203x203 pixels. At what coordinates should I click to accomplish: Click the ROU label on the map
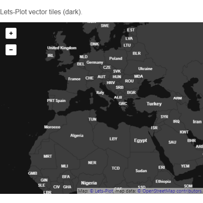129,81
